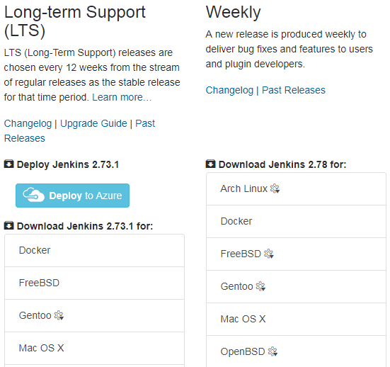Click the gear icon next to weekly Gentoo

[260, 286]
